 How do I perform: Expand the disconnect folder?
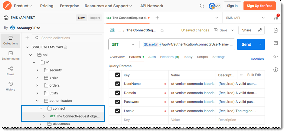tap(40, 124)
